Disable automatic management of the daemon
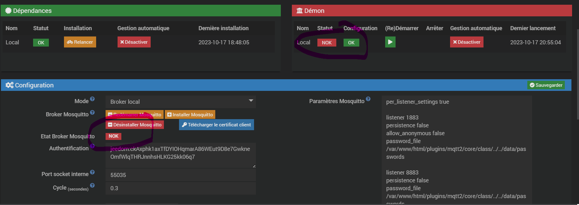Screen dimensions: 579x205 [466, 42]
